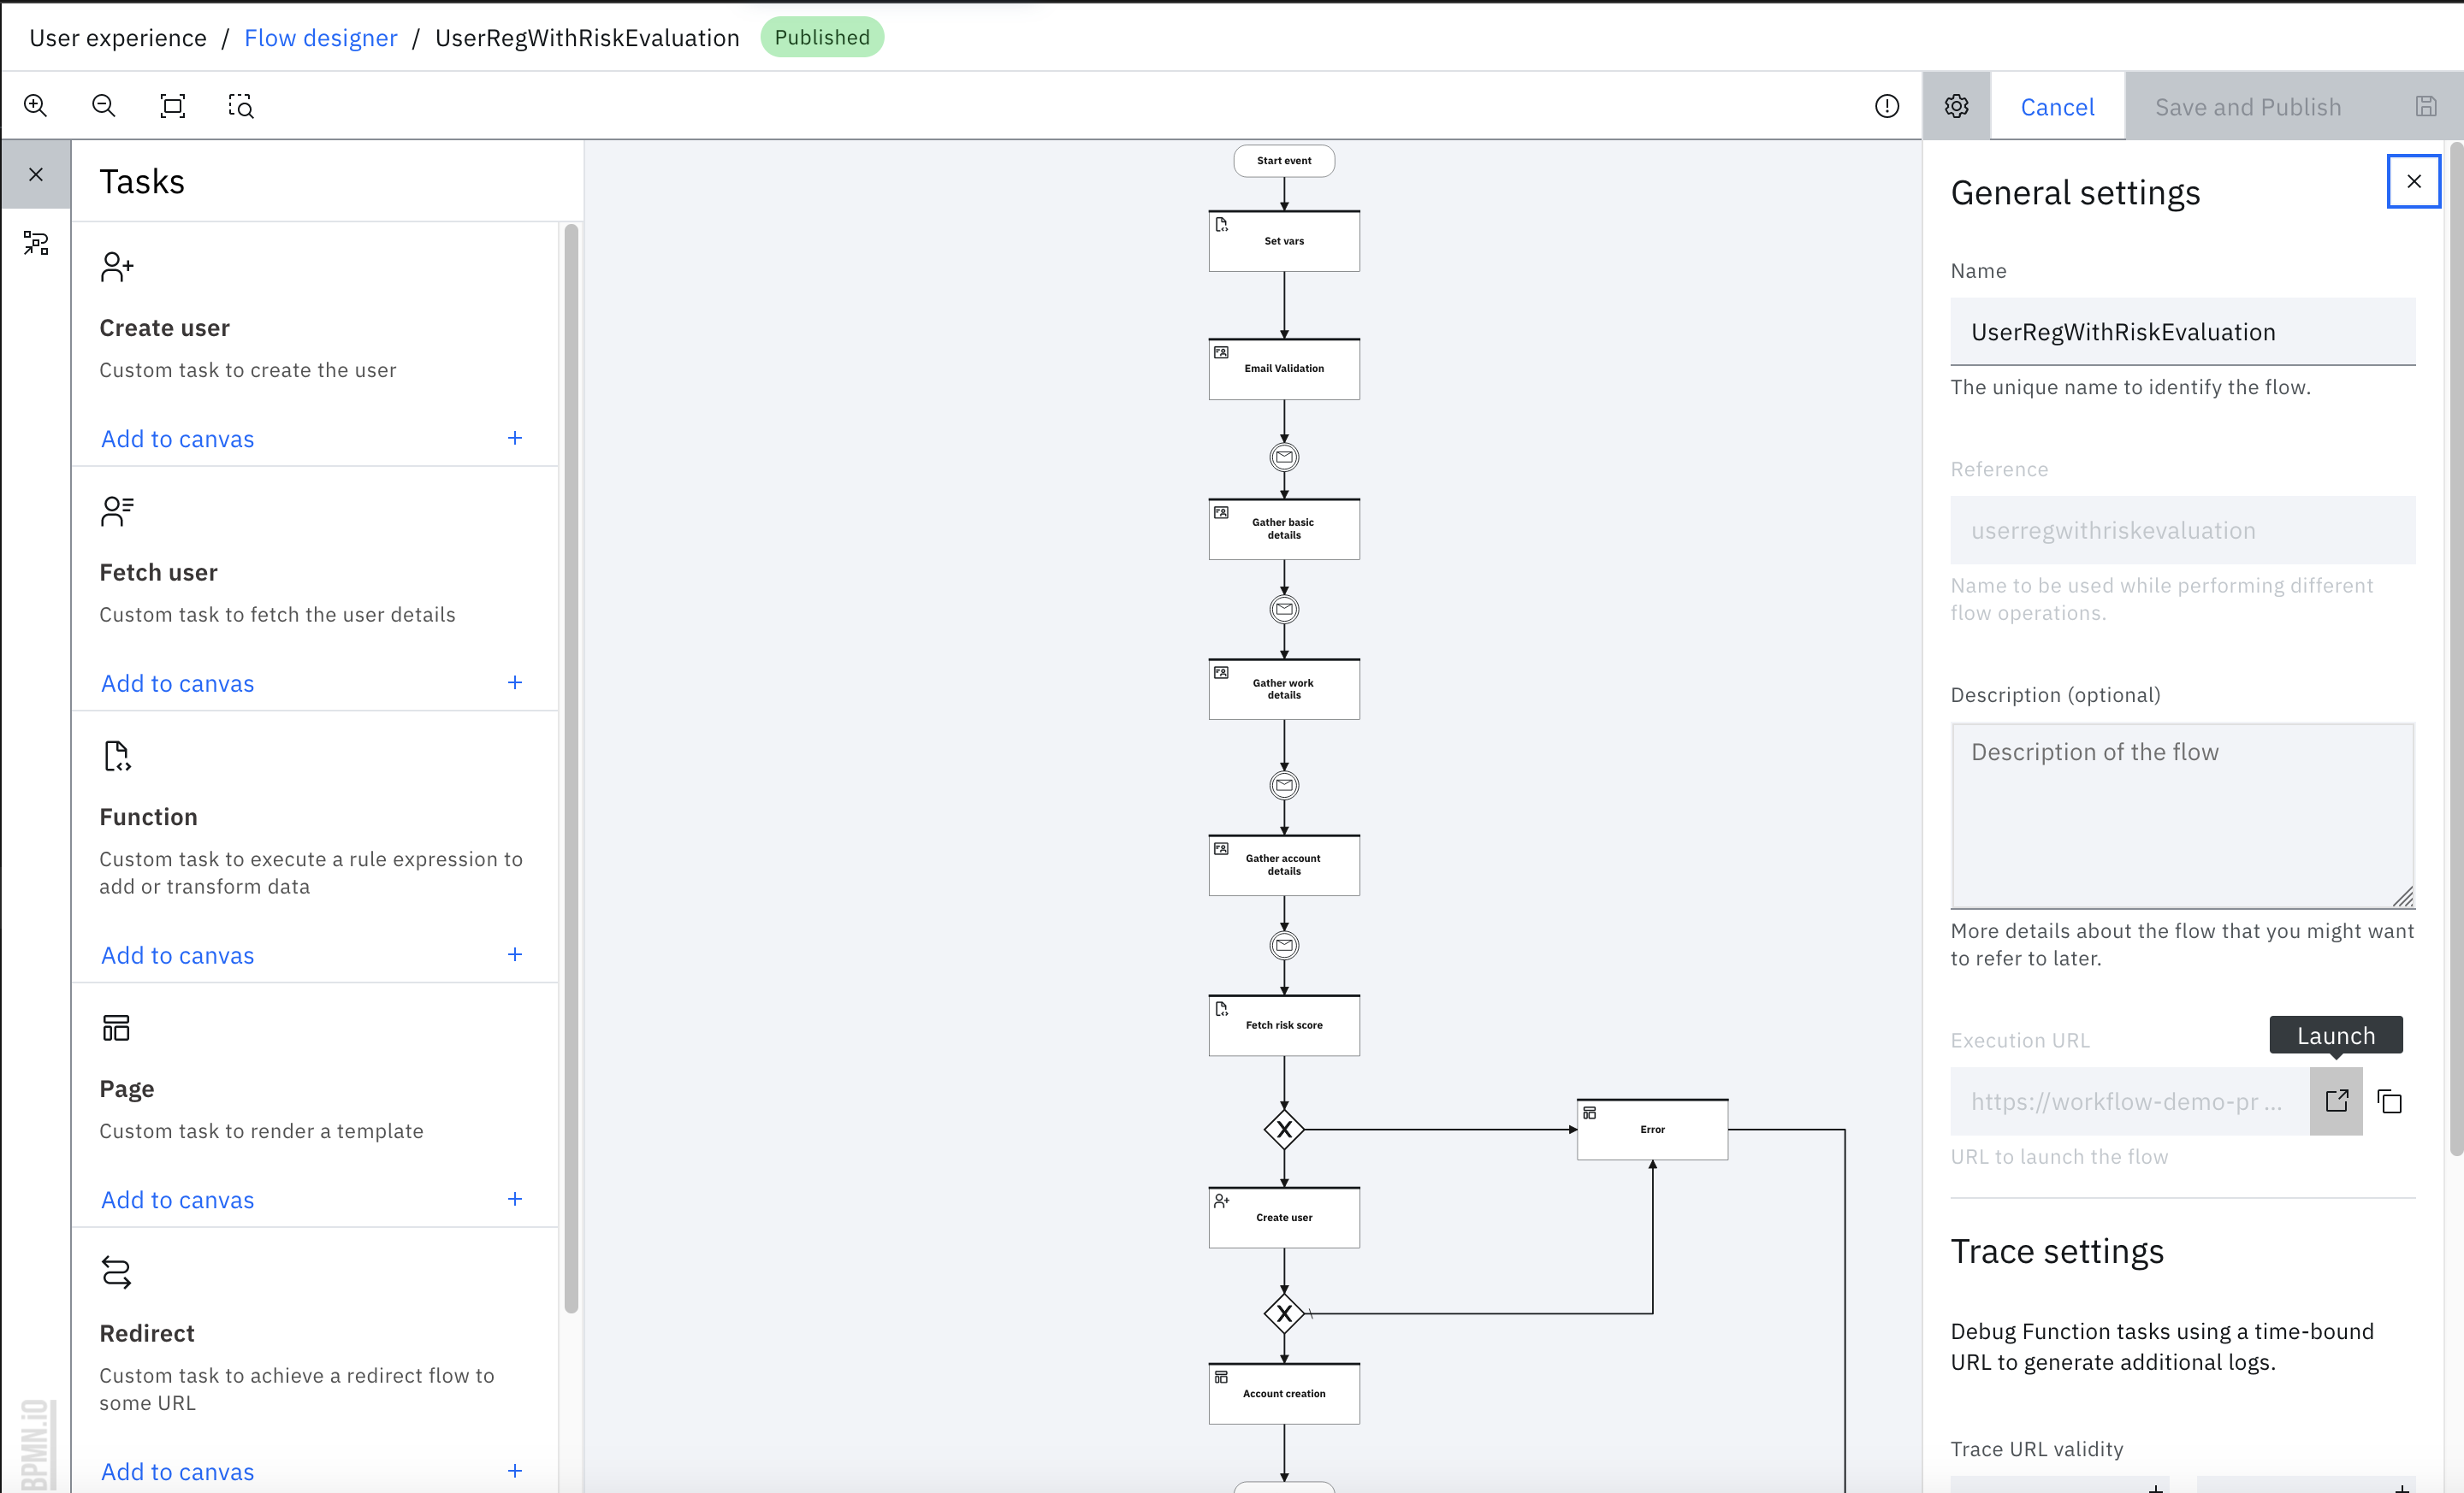Open the flow elements sidebar icon
Screen dimensions: 2464x1493
point(36,243)
